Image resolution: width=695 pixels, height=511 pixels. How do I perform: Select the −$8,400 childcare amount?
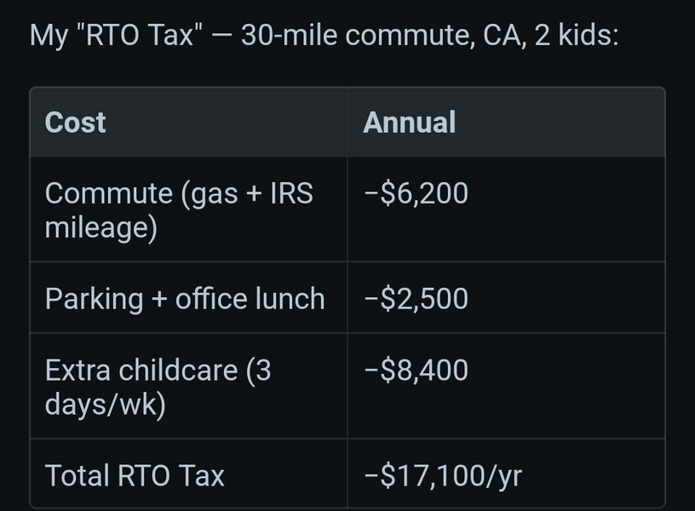416,370
